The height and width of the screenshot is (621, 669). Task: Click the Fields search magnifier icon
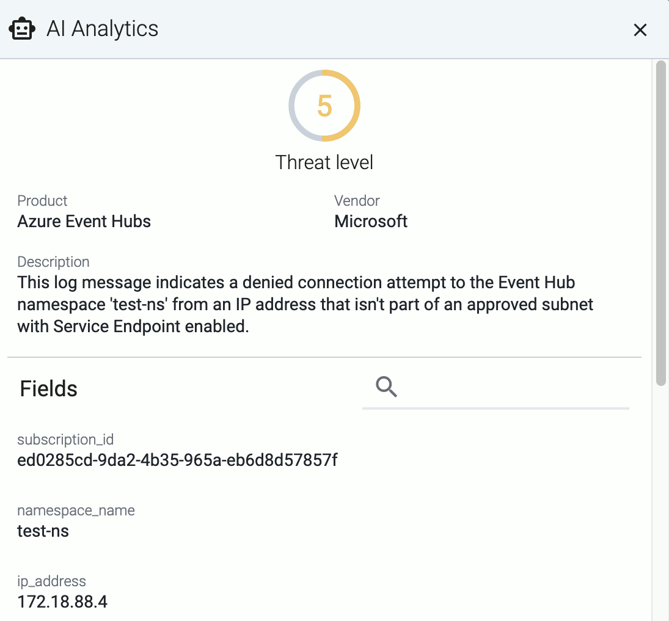[386, 387]
